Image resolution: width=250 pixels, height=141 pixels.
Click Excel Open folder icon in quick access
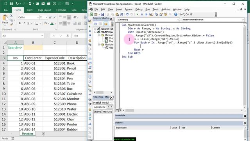(37, 4)
